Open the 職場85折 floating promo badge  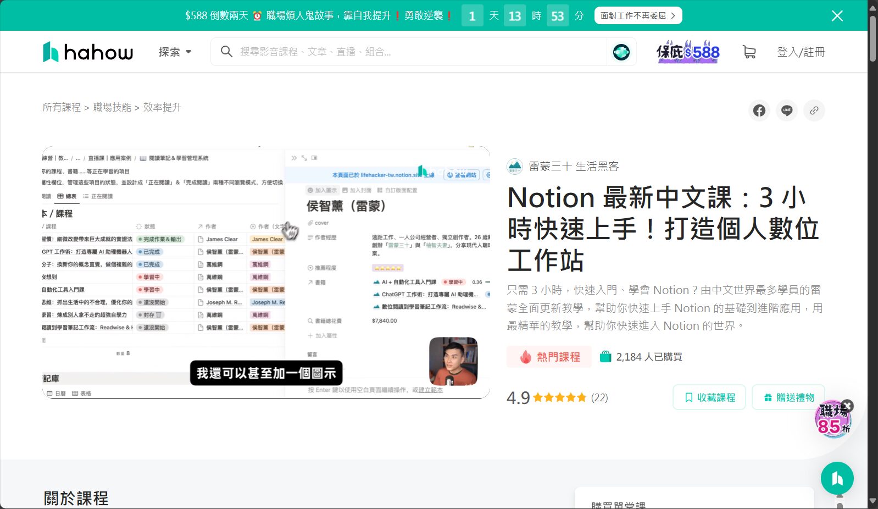pos(832,420)
